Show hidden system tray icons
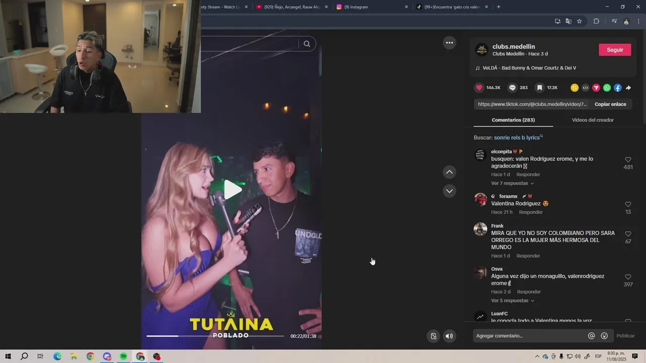Image resolution: width=646 pixels, height=363 pixels. pyautogui.click(x=537, y=356)
